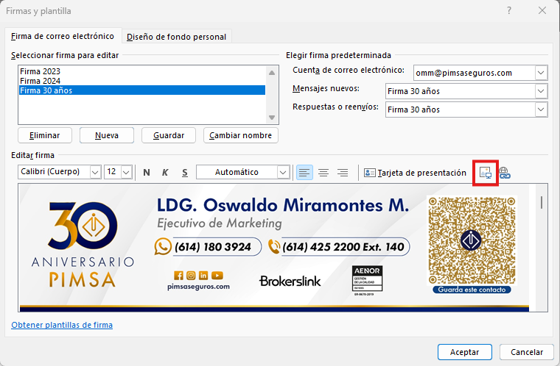
Task: Open the Automático font color dropdown
Action: pyautogui.click(x=283, y=172)
